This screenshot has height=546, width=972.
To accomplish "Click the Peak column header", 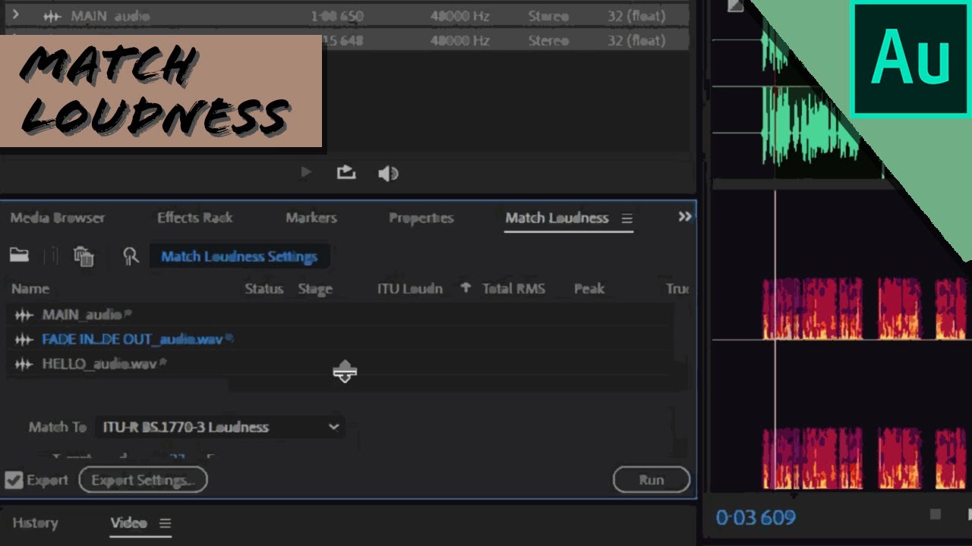I will click(x=589, y=289).
